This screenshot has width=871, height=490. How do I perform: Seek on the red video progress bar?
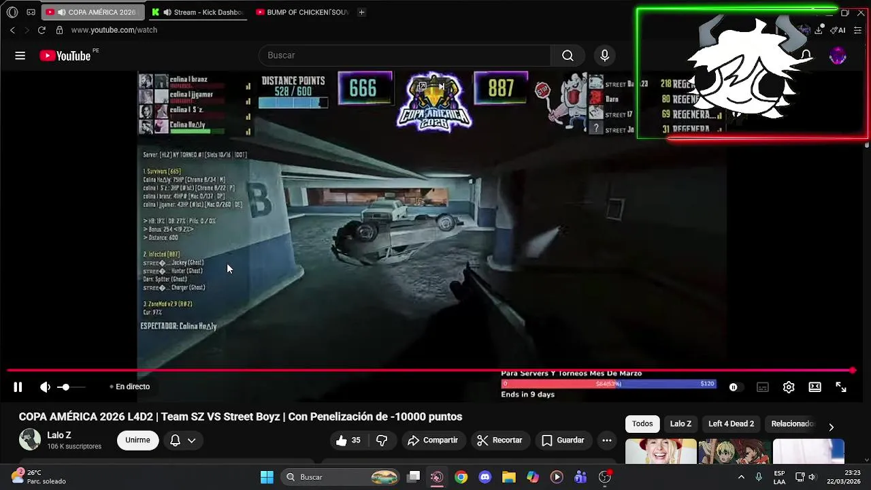point(430,370)
